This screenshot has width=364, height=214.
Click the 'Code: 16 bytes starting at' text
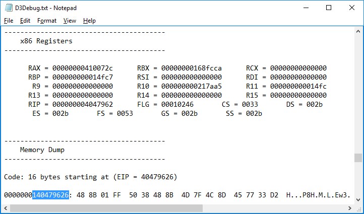pyautogui.click(x=56, y=177)
